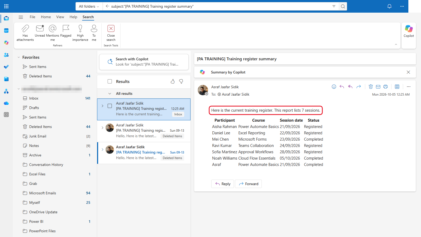421x237 pixels.
Task: Collapse the All results group
Action: [x=110, y=94]
